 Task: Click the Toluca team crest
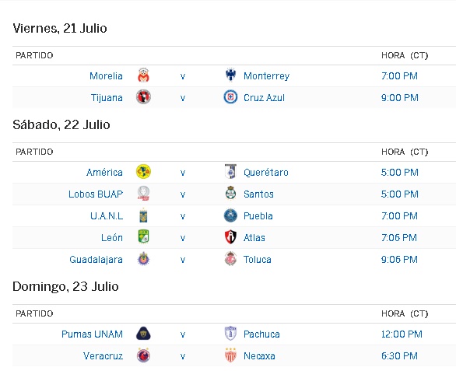[230, 259]
